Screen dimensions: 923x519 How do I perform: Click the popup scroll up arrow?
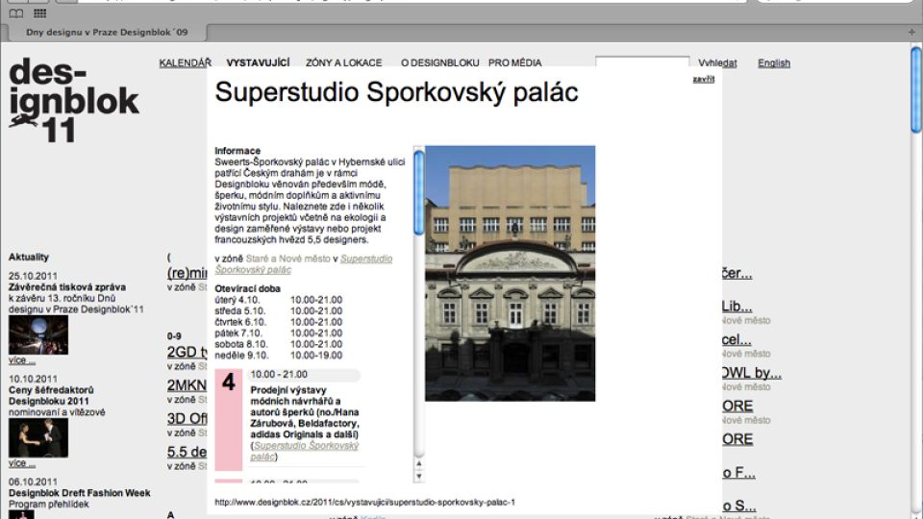(x=418, y=464)
